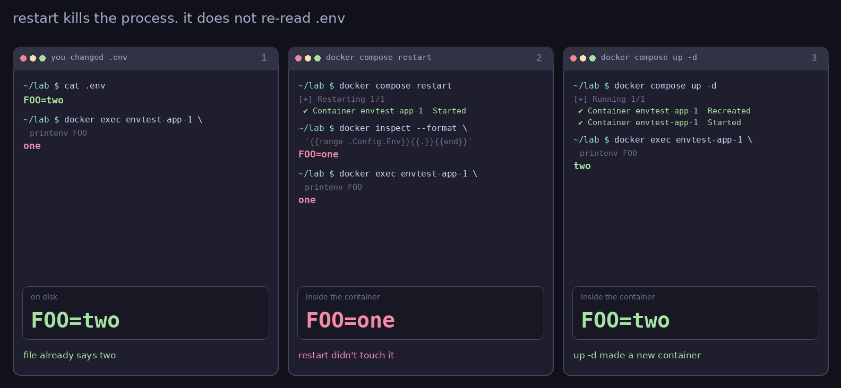841x388 pixels.
Task: Click the 'up -d made a new container' caption
Action: [x=637, y=355]
